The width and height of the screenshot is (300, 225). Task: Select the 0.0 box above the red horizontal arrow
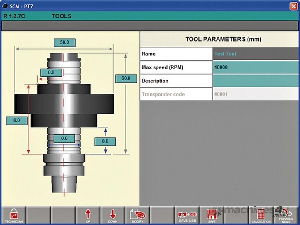point(51,73)
